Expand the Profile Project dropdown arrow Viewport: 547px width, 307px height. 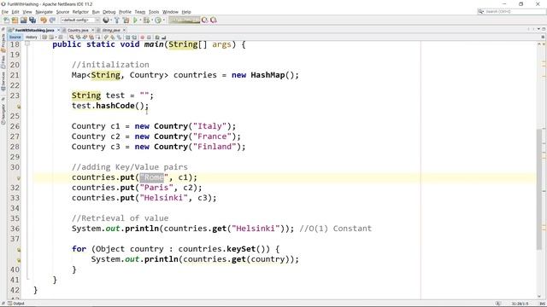click(x=163, y=20)
